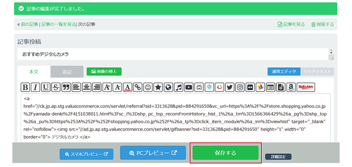Click the 次の記事 text
Screen dimensions: 352x167
click(x=86, y=25)
